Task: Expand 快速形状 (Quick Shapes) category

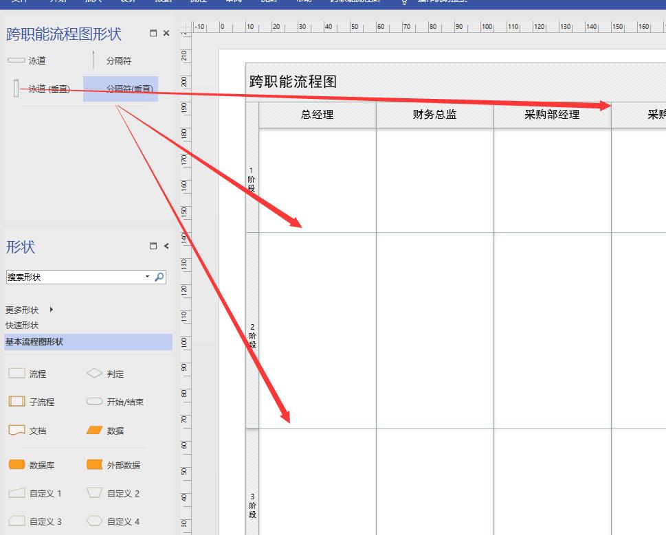Action: 21,325
